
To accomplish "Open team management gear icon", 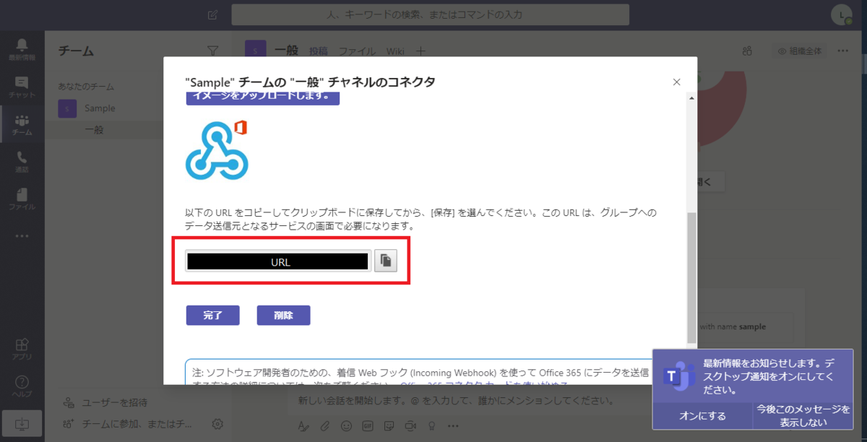I will point(217,424).
